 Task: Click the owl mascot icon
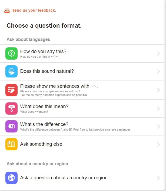[x=7, y=11]
